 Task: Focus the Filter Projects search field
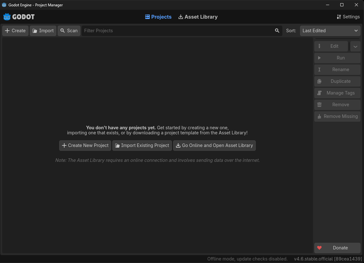pos(182,31)
